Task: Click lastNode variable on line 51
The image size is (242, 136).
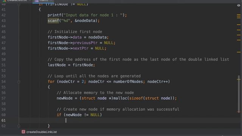Action: (x=57, y=65)
